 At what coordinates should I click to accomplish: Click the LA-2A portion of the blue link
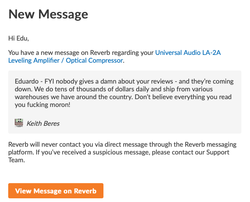tap(211, 53)
